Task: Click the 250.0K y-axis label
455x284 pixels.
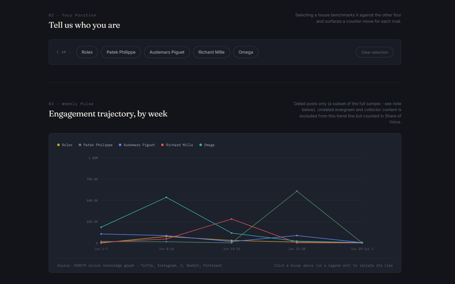Action: coord(92,222)
